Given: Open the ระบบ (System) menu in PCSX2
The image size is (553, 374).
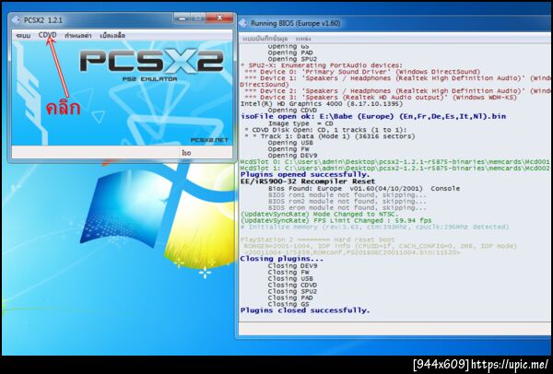Looking at the screenshot, I should pos(23,36).
